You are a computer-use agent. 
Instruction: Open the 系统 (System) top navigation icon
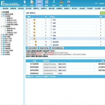[25, 3]
